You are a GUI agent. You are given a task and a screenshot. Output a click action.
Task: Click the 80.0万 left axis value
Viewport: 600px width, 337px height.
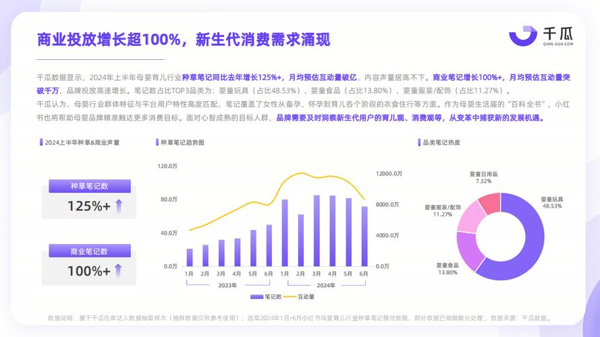[x=169, y=200]
